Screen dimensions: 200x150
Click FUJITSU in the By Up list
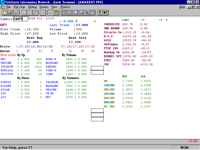(7, 74)
